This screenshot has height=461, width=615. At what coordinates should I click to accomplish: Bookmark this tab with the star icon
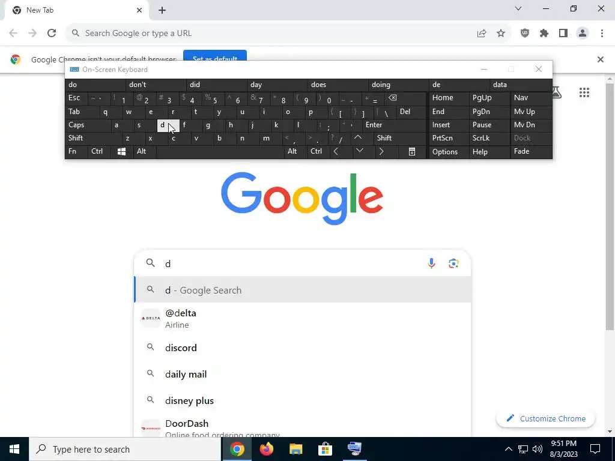point(501,34)
